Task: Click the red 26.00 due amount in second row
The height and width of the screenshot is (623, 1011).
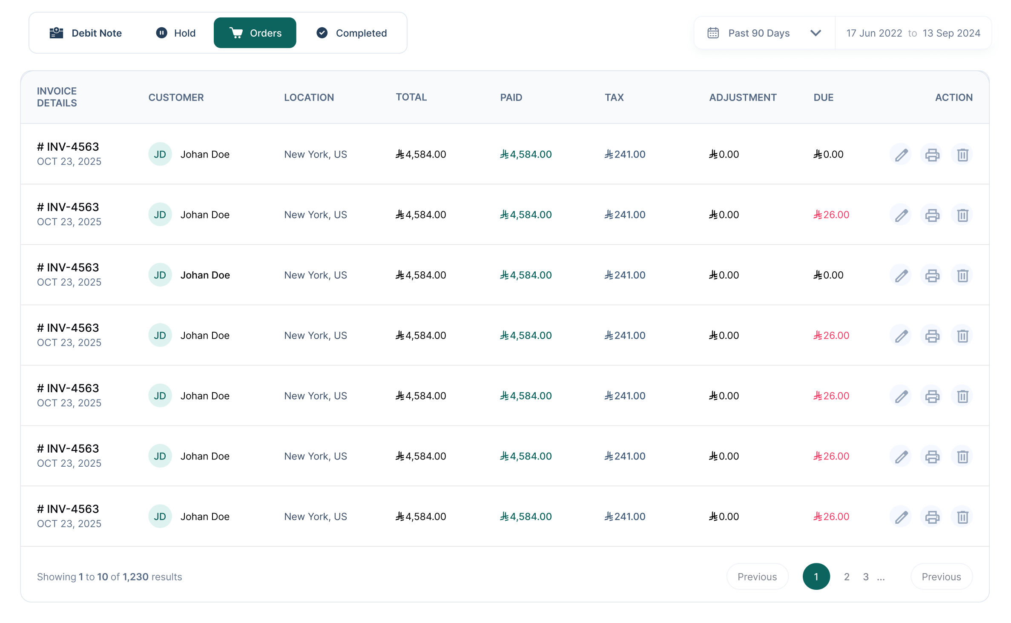Action: coord(831,215)
